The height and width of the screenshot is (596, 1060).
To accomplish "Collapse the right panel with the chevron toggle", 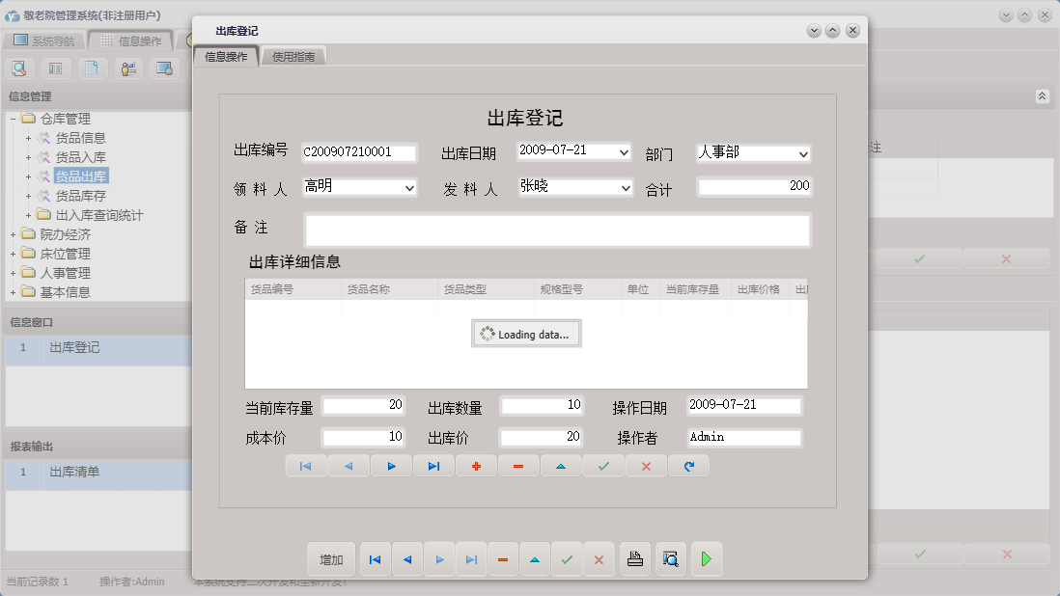I will [1042, 95].
